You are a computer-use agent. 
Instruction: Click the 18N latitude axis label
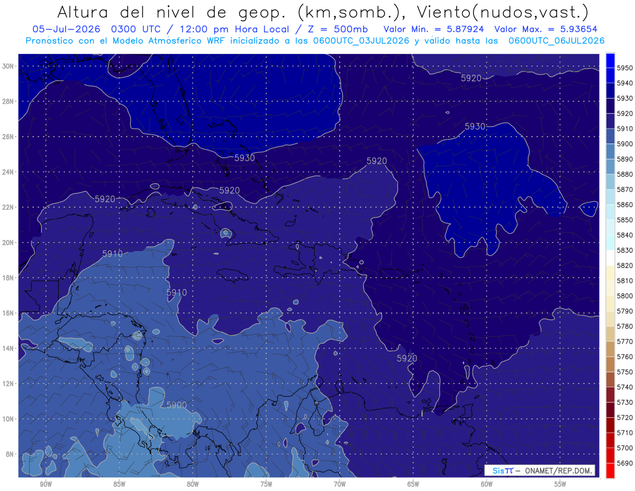9,278
